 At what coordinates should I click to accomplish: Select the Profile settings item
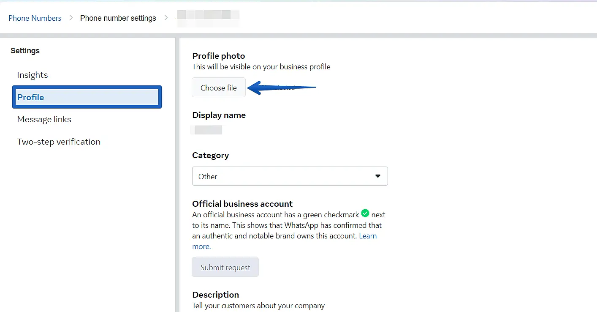[x=87, y=97]
